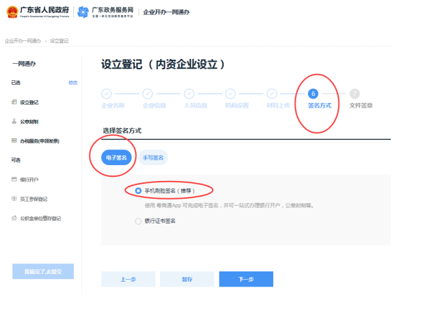Click the 办税服务 sidebar icon

pyautogui.click(x=14, y=141)
